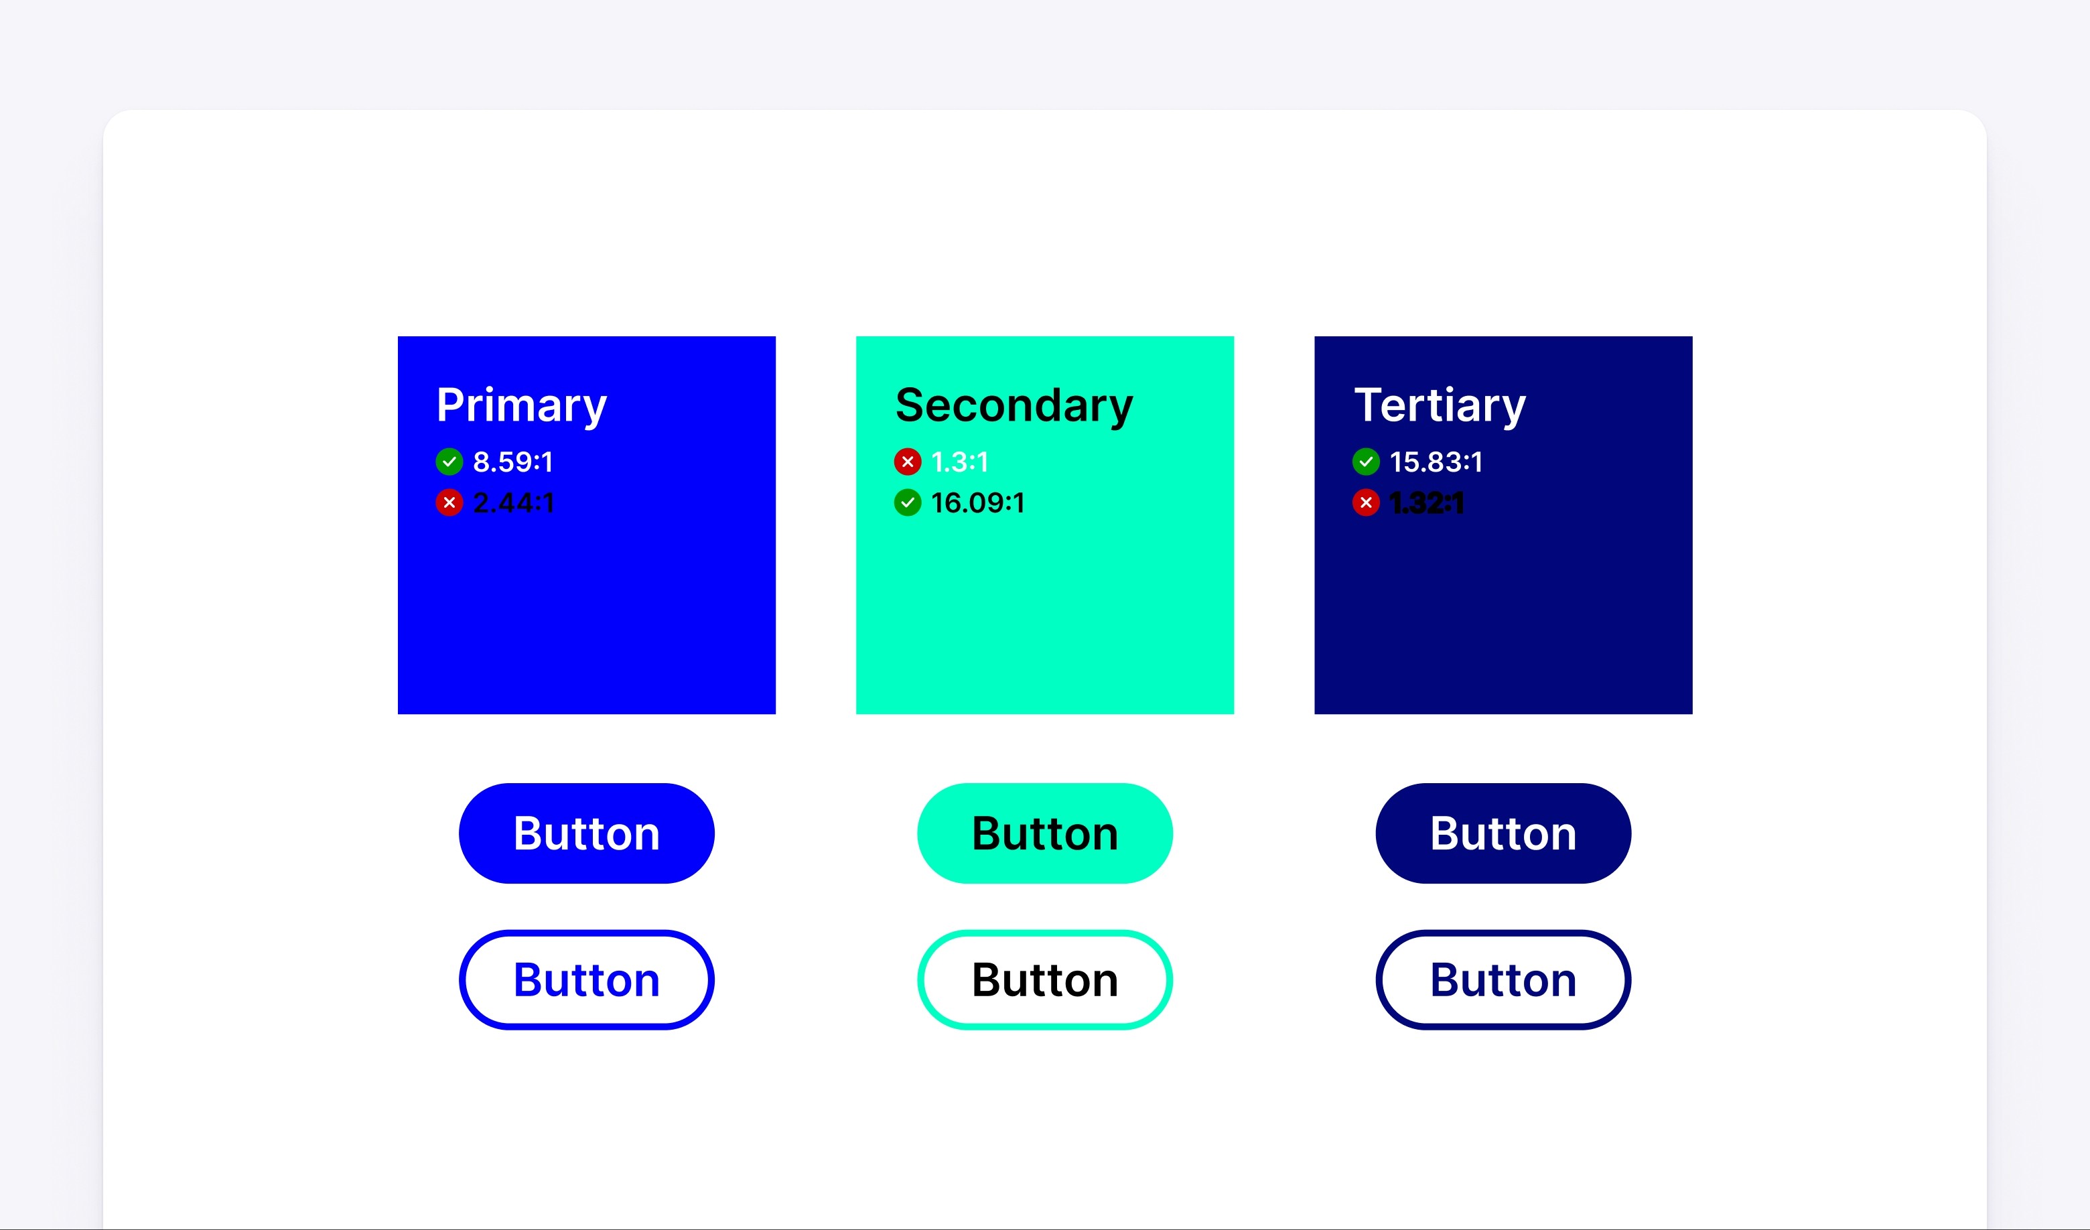Screen dimensions: 2090x1230
Task: Click the green check icon beside 15.83:1
Action: [x=1366, y=462]
